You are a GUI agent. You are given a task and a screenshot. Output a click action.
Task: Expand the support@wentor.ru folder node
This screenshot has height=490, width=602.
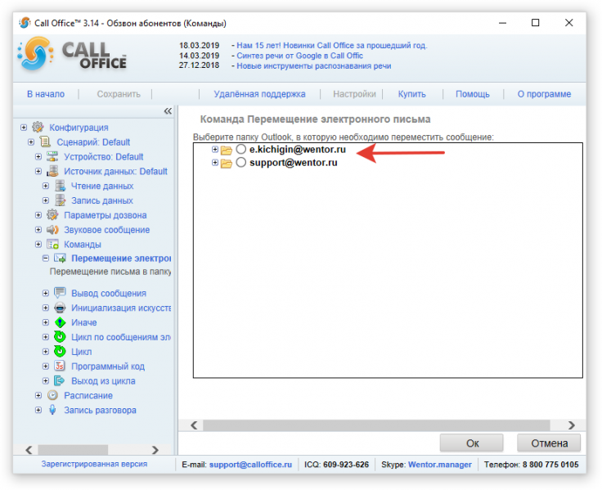click(215, 163)
